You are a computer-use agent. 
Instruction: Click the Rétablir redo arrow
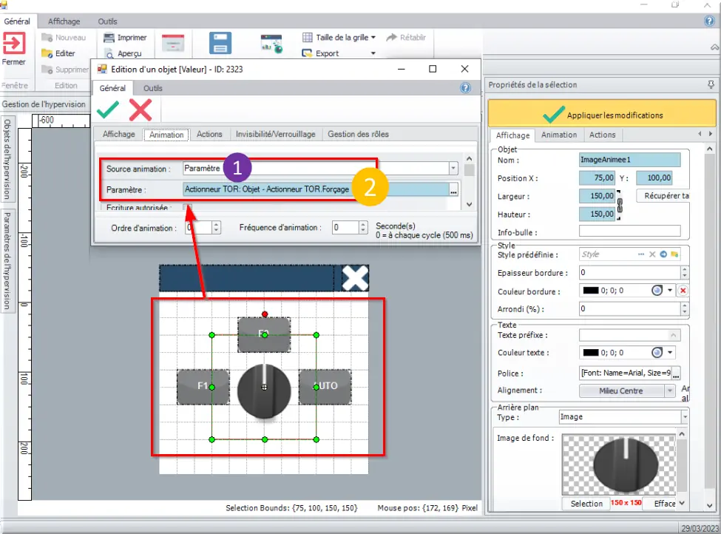pyautogui.click(x=406, y=37)
